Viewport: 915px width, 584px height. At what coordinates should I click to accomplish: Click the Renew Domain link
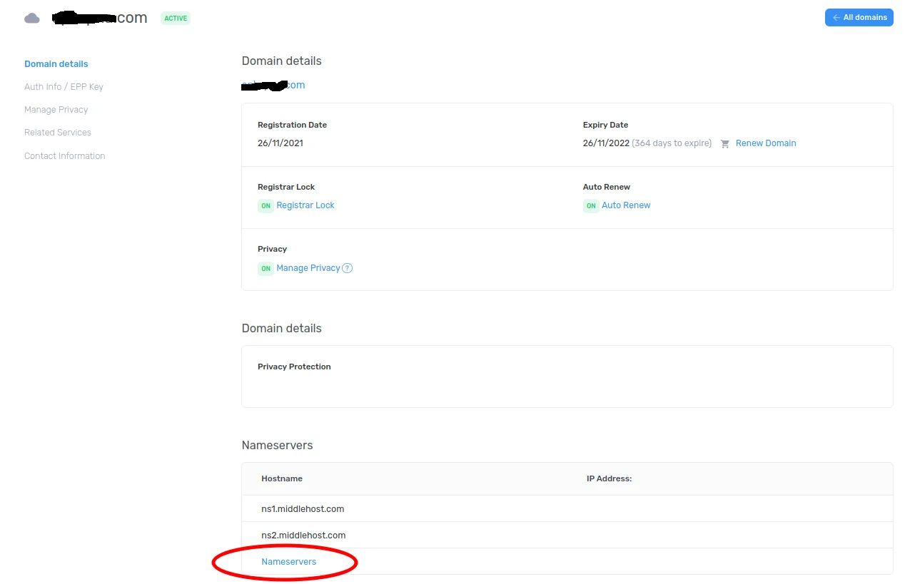coord(765,143)
